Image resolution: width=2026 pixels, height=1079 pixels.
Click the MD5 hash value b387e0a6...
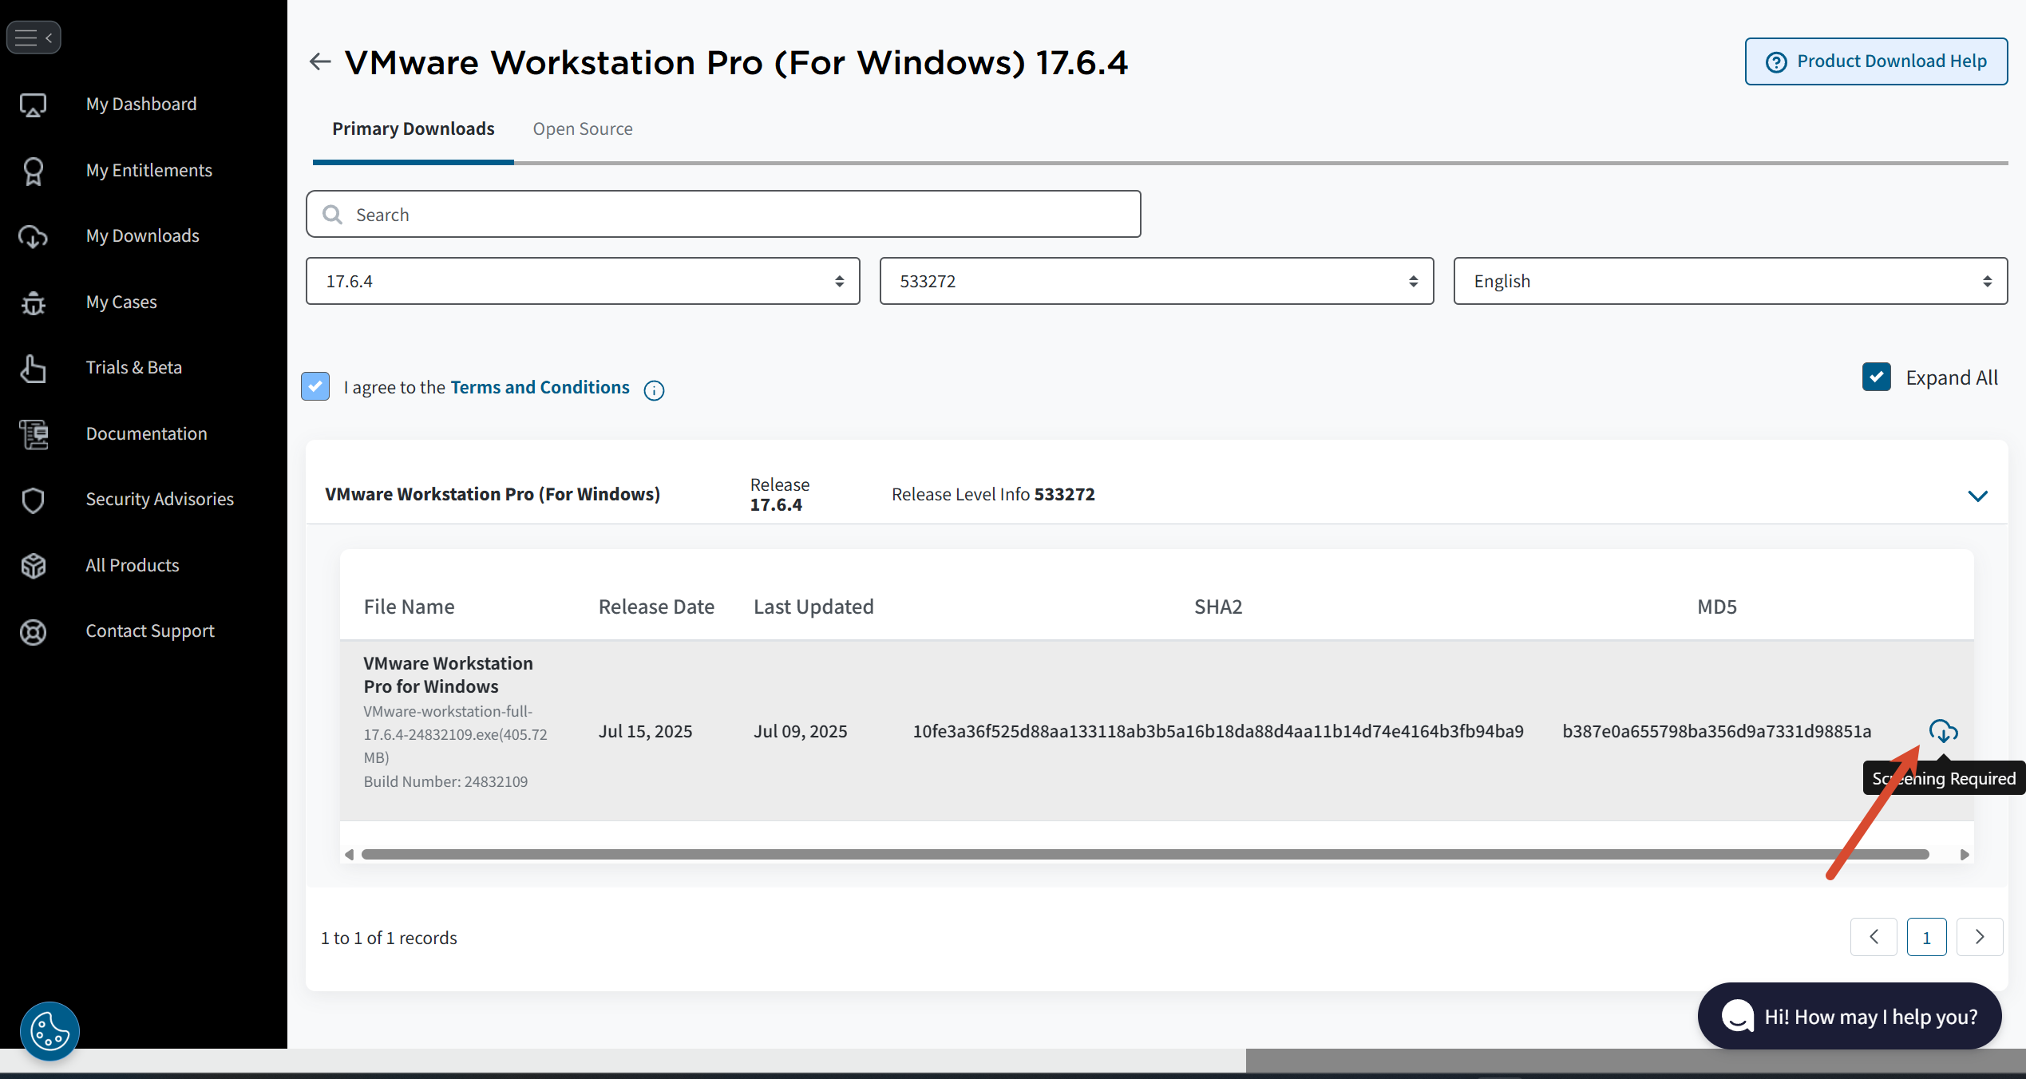[1717, 732]
